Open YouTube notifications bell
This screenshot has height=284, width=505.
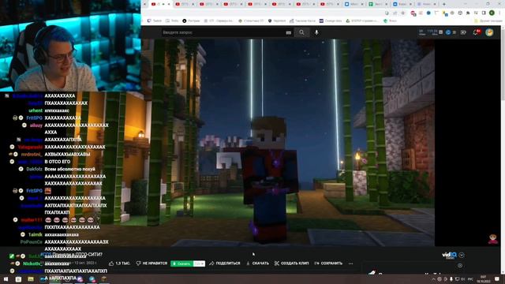[476, 32]
